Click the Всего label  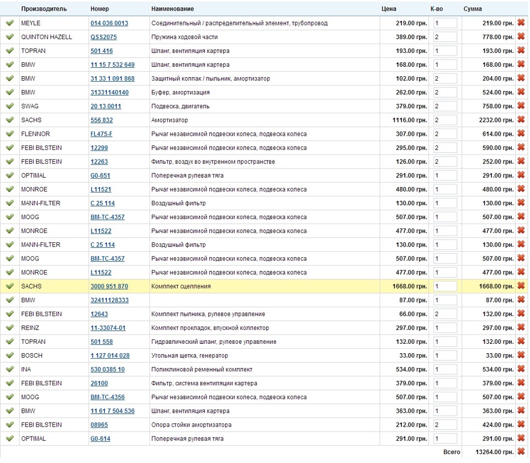click(x=452, y=452)
